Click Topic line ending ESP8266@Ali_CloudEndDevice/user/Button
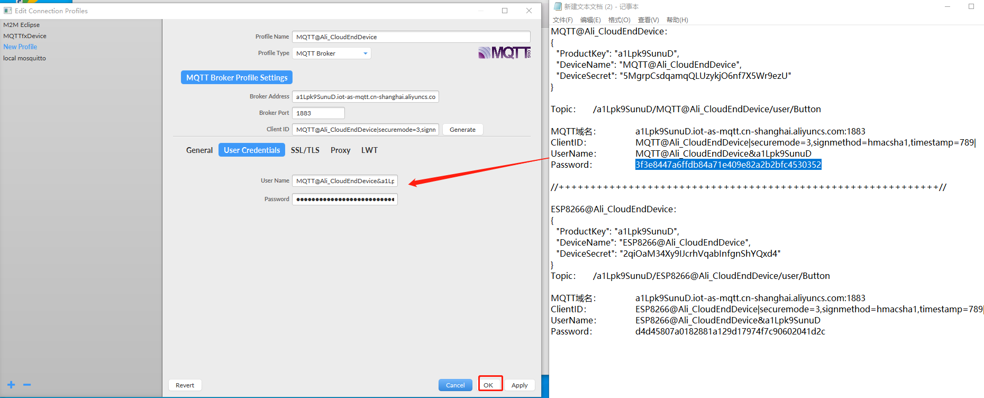 (x=712, y=276)
